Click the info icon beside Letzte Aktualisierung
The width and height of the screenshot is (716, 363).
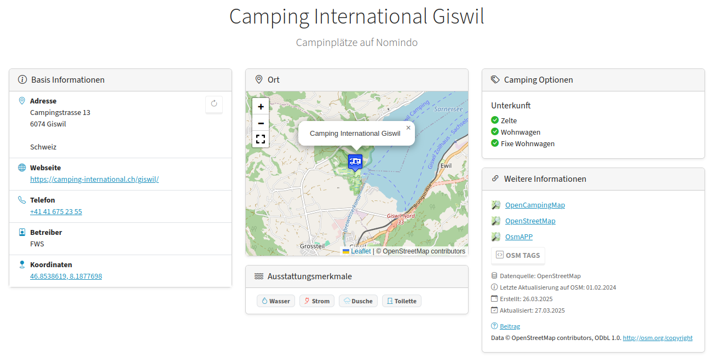click(494, 287)
